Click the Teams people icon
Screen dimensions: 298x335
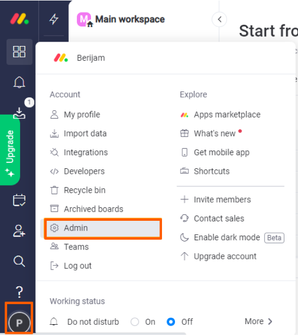(54, 246)
